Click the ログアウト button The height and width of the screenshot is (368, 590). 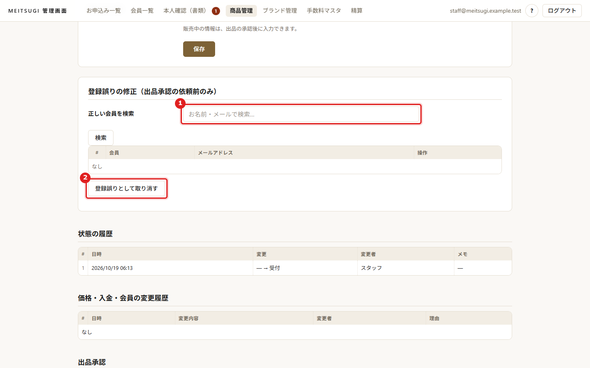pos(562,11)
